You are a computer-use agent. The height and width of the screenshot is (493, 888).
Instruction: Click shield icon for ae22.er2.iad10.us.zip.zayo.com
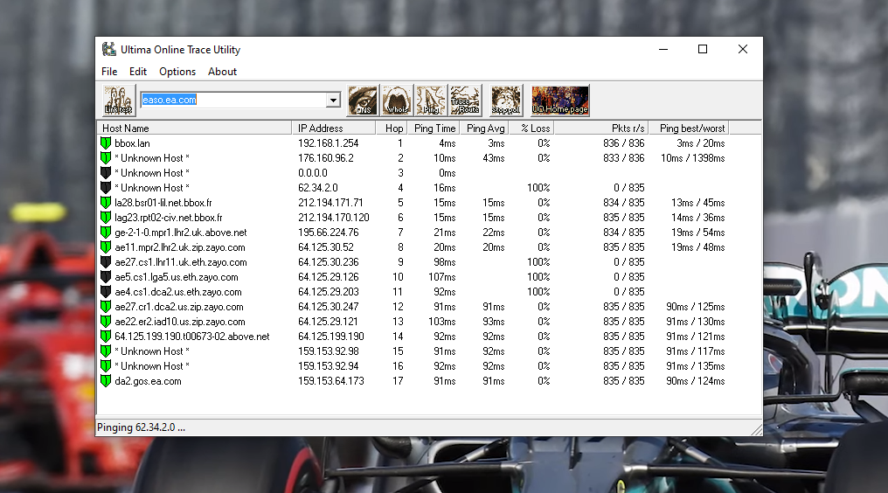106,322
